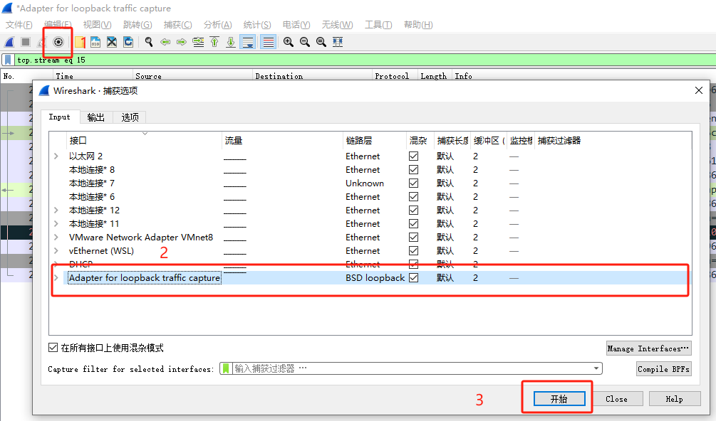Screen dimensions: 716x421
Task: Open the 工具(T) menu
Action: pyautogui.click(x=378, y=25)
